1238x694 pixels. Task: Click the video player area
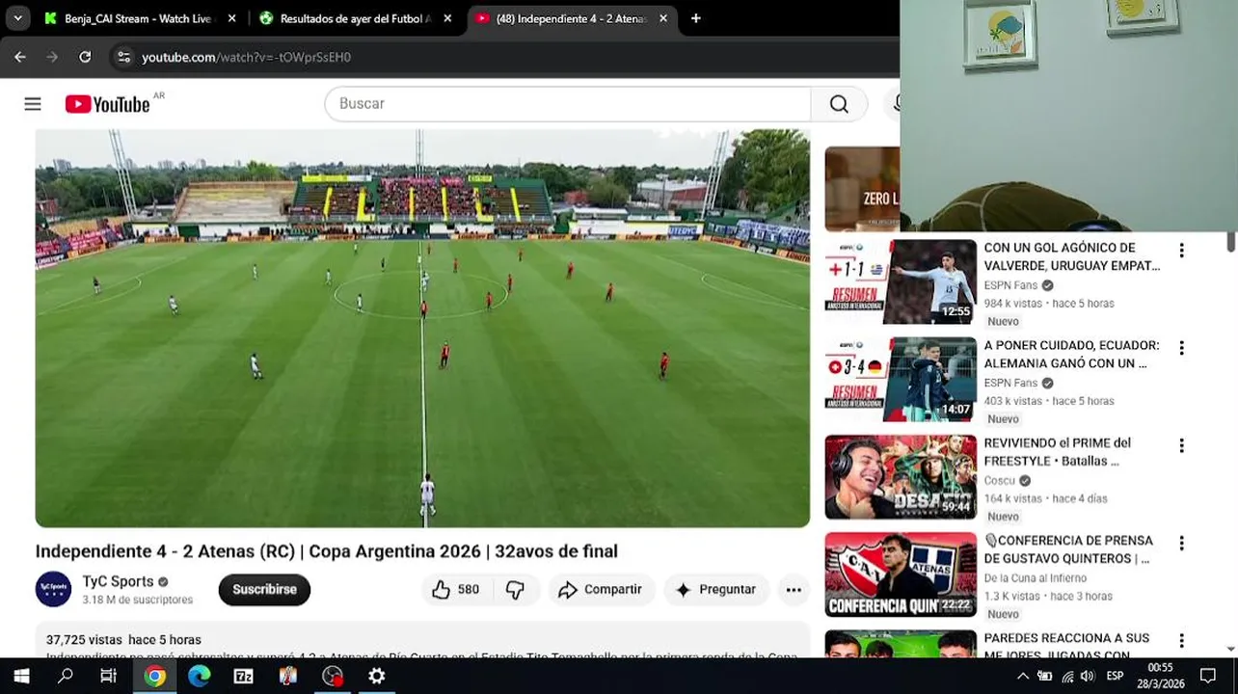[422, 328]
